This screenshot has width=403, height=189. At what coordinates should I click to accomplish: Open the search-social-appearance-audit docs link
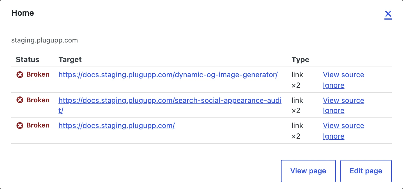tap(170, 105)
